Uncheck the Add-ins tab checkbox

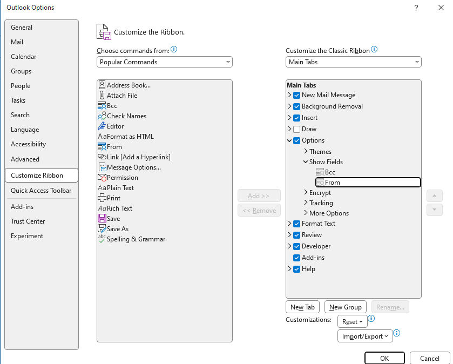coord(296,258)
